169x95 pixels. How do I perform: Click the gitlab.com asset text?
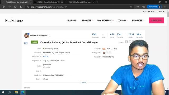point(47,64)
